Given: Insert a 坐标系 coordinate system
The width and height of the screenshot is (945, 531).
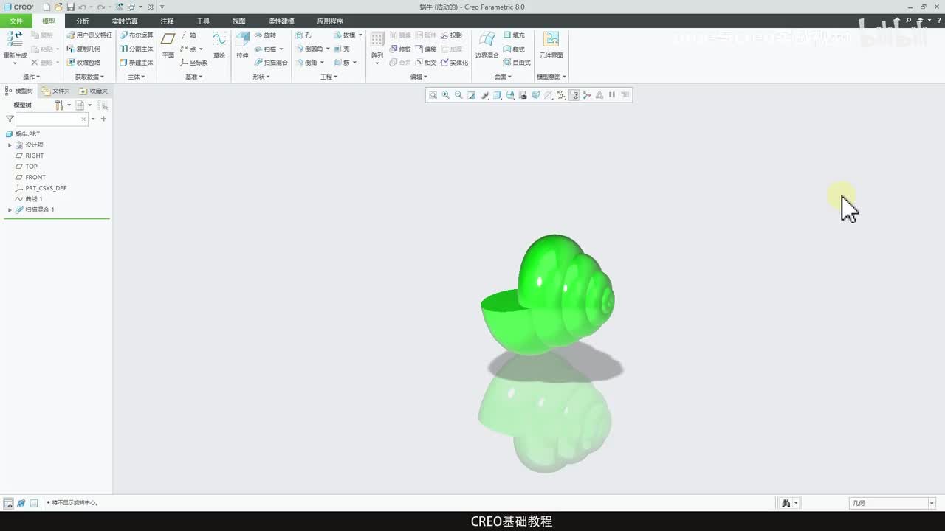Looking at the screenshot, I should coord(194,63).
